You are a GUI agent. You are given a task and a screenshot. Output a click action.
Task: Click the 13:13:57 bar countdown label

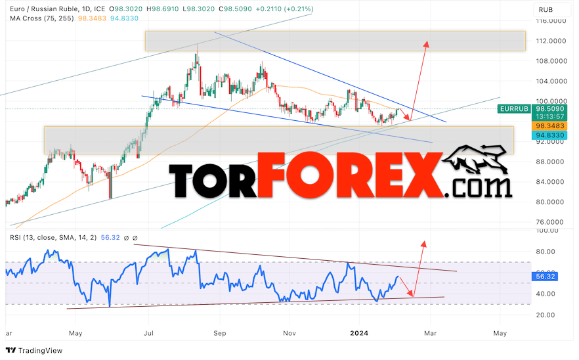550,117
